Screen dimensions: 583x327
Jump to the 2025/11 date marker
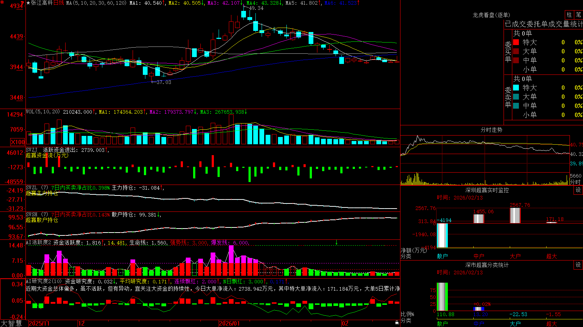point(39,323)
